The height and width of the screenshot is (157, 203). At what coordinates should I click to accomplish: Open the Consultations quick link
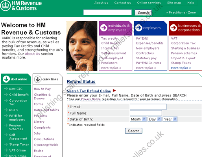click(x=44, y=139)
